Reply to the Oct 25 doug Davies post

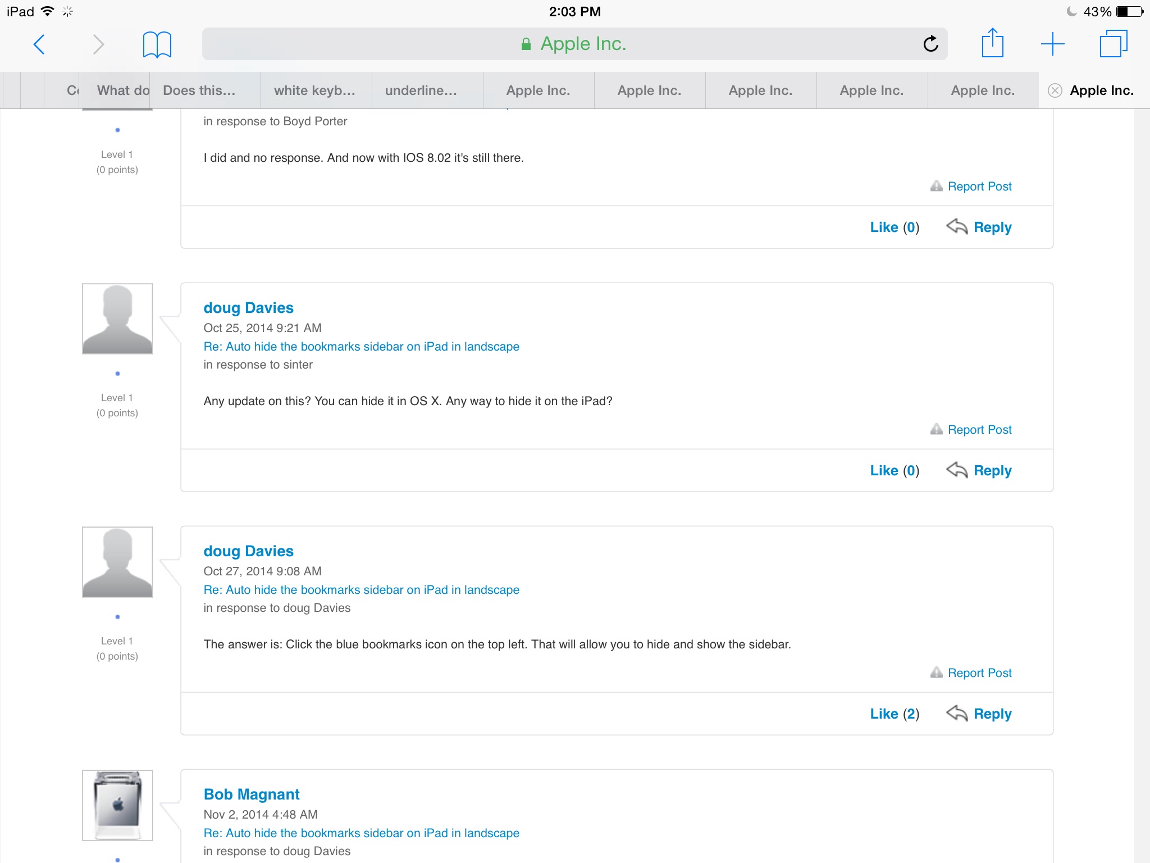tap(992, 470)
